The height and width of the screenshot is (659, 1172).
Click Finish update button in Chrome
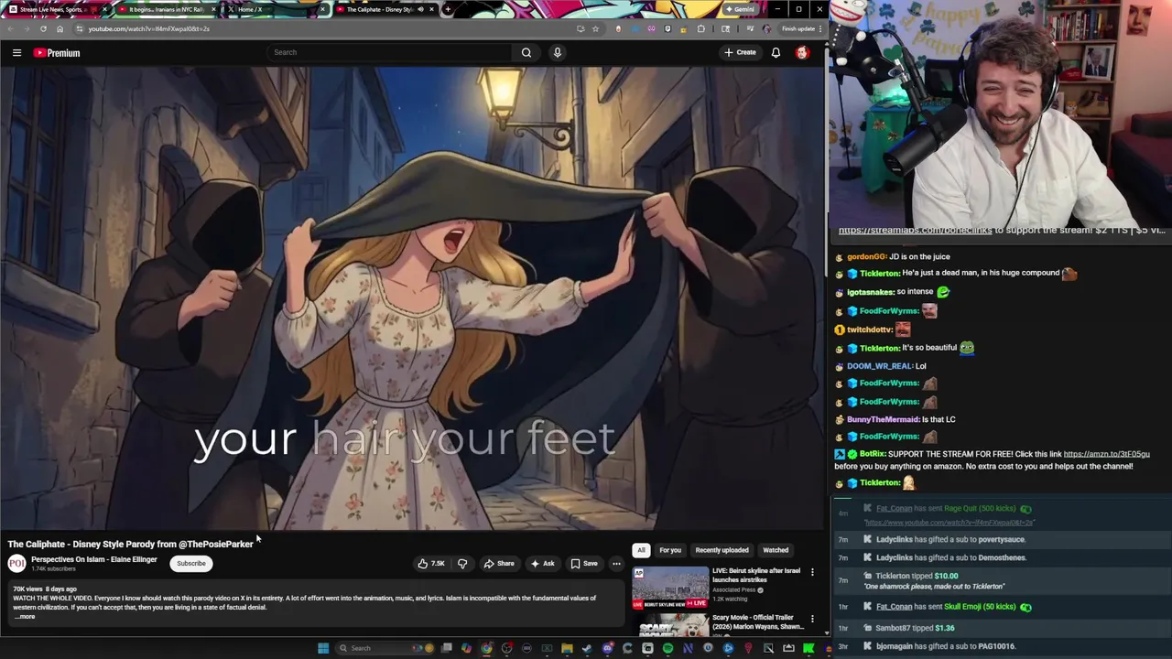click(x=800, y=28)
